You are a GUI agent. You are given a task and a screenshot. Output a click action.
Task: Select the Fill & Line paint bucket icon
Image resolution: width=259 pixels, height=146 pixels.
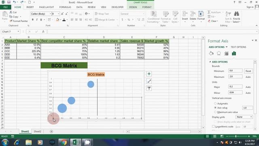pos(211,53)
